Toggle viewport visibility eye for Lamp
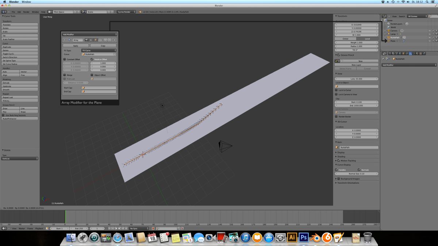 pyautogui.click(x=430, y=34)
